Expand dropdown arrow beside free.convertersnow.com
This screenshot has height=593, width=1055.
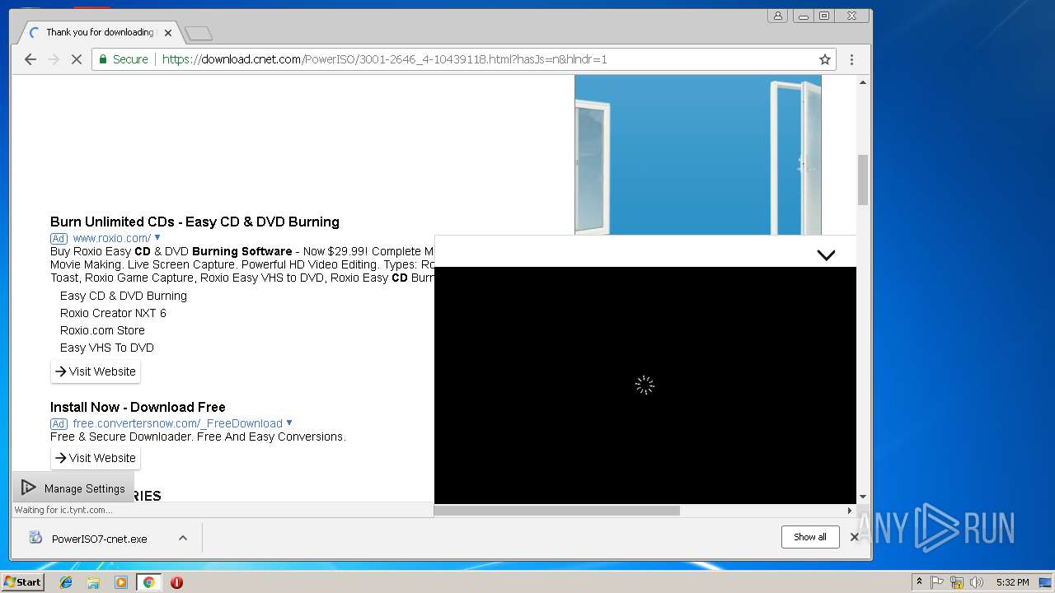pyautogui.click(x=289, y=423)
